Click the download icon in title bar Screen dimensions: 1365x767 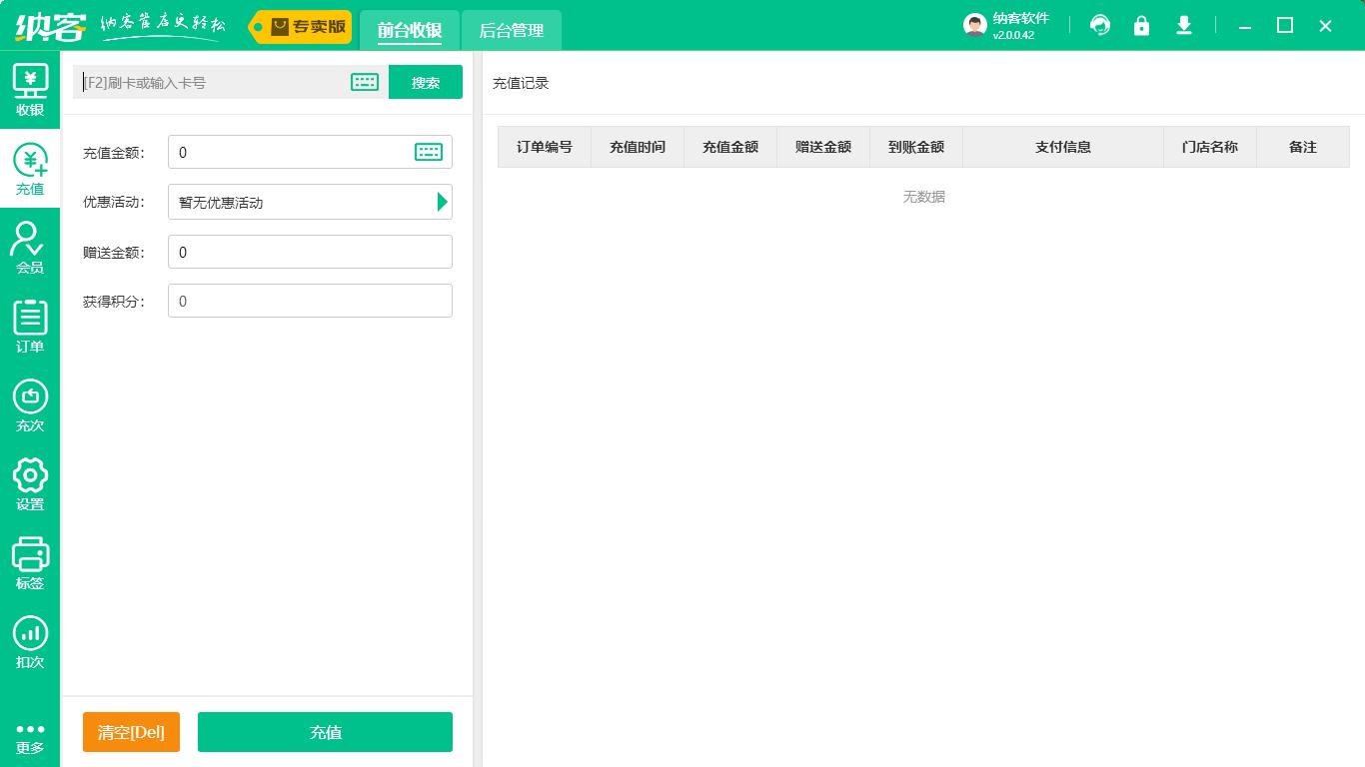pos(1183,25)
